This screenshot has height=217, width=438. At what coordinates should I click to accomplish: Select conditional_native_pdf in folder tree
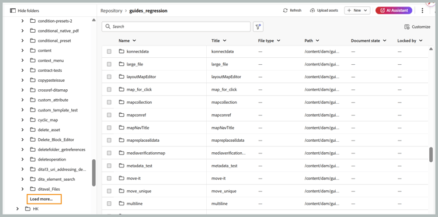tap(58, 31)
